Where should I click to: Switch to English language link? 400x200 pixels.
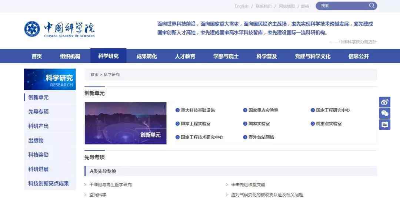241,6
